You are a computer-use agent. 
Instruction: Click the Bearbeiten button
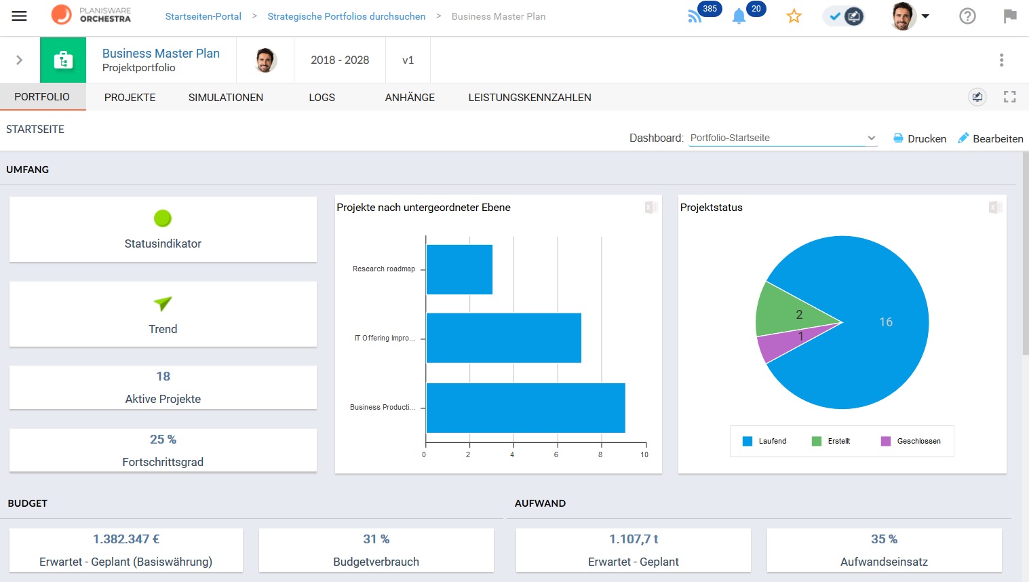(x=990, y=138)
